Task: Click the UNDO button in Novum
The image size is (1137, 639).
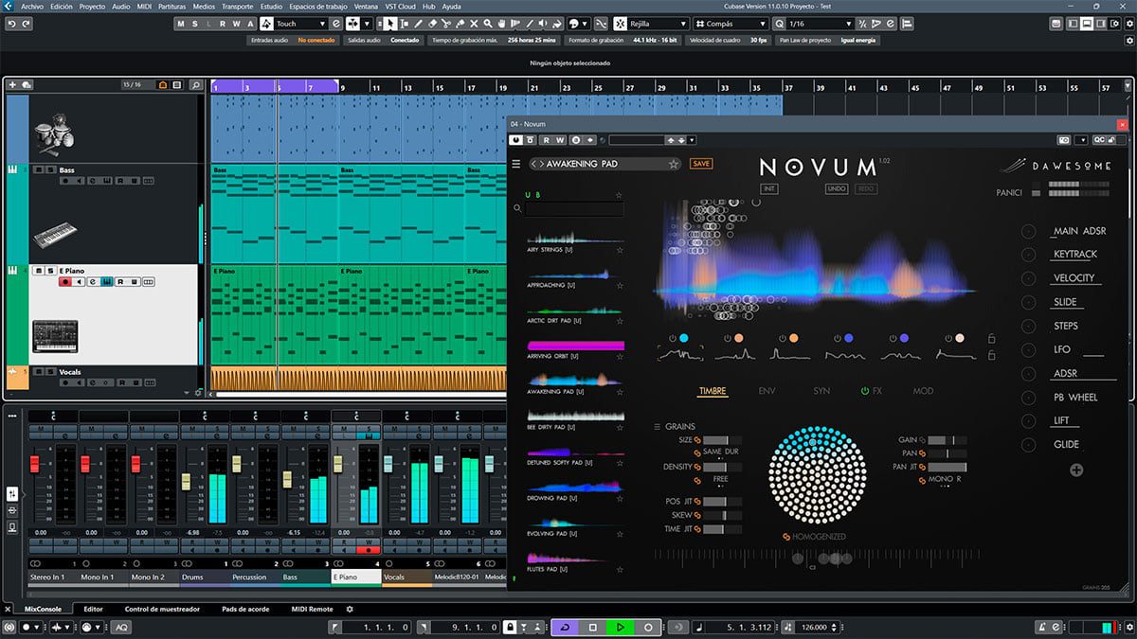Action: click(836, 188)
